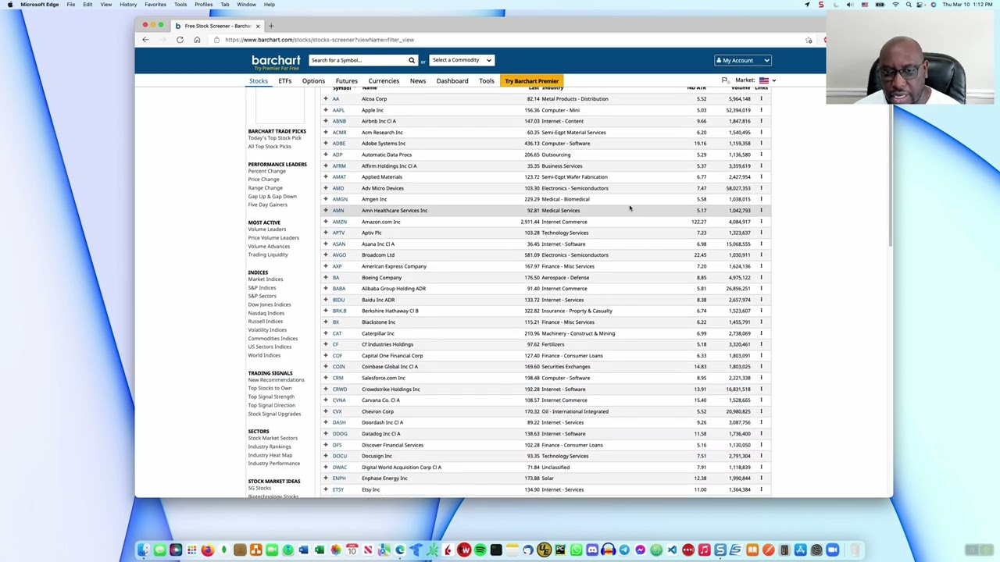Open 5G Stocks sidebar link
The width and height of the screenshot is (1000, 562).
[x=259, y=489]
